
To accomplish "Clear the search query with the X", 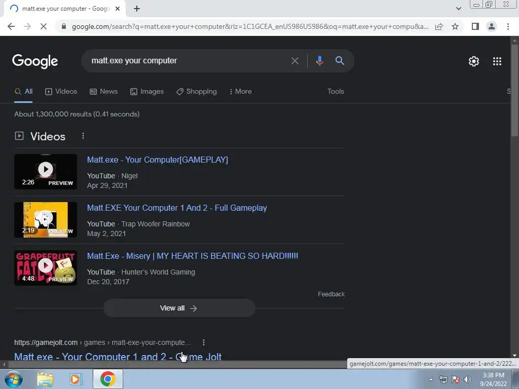I will [x=294, y=61].
